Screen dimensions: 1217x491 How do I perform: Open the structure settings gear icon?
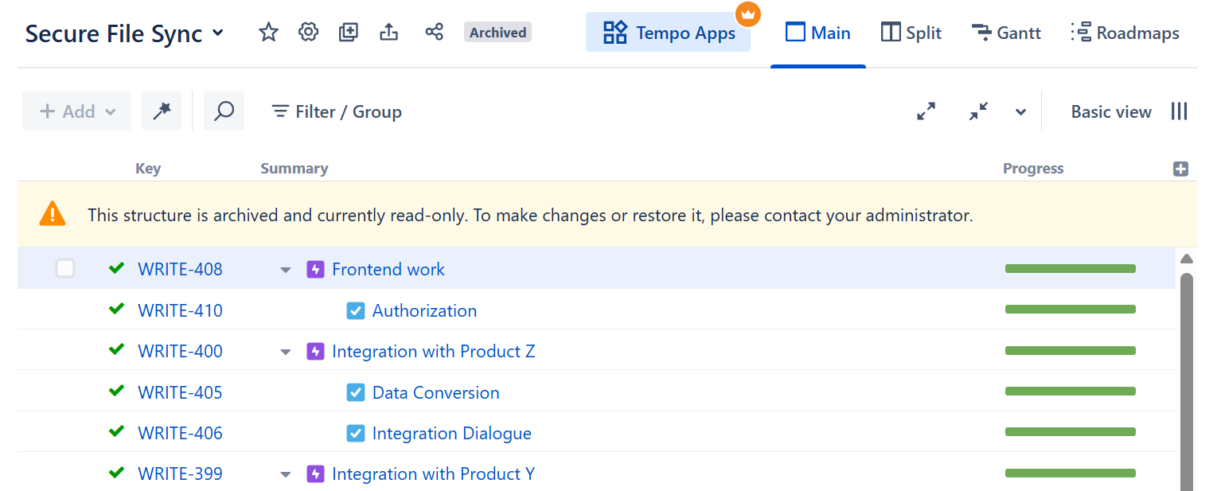coord(308,32)
